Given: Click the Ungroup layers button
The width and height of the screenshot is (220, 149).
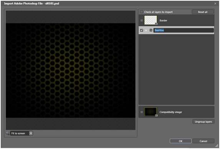Looking at the screenshot, I should pyautogui.click(x=203, y=121).
